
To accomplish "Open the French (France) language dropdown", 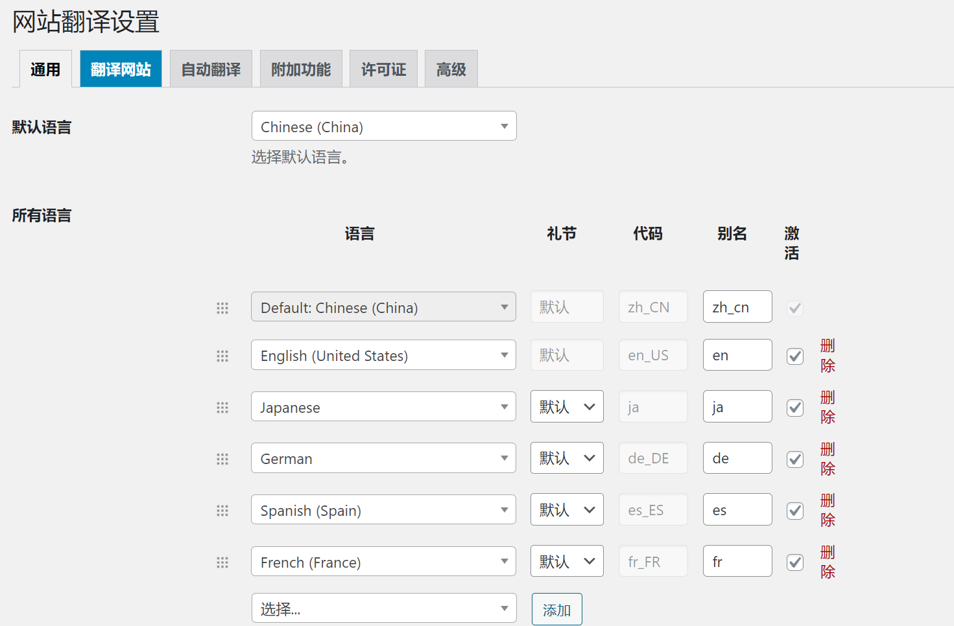I will 383,561.
